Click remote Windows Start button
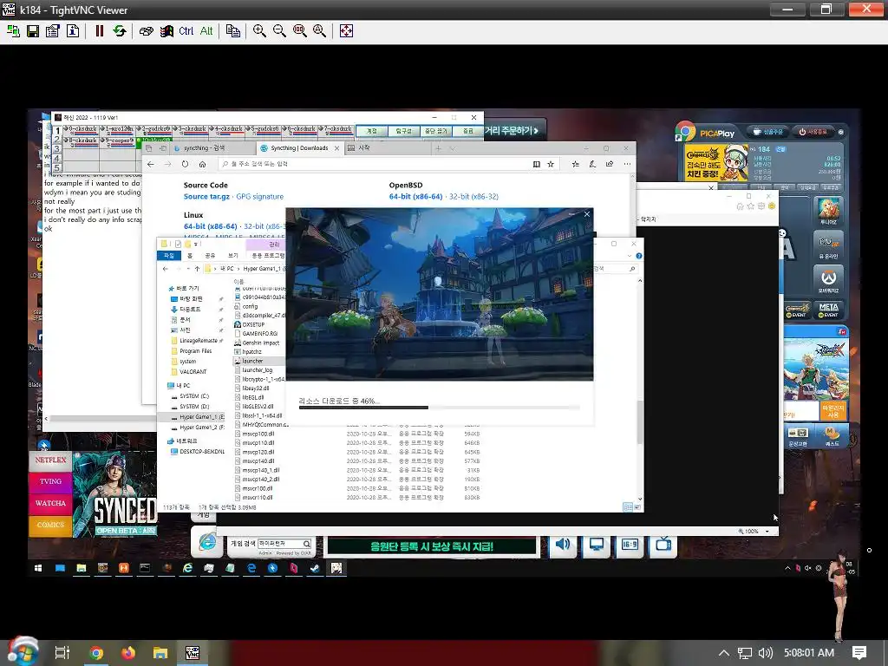 [38, 568]
